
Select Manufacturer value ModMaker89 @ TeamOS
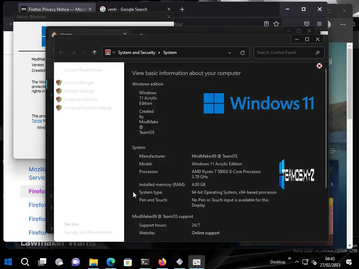click(x=215, y=156)
